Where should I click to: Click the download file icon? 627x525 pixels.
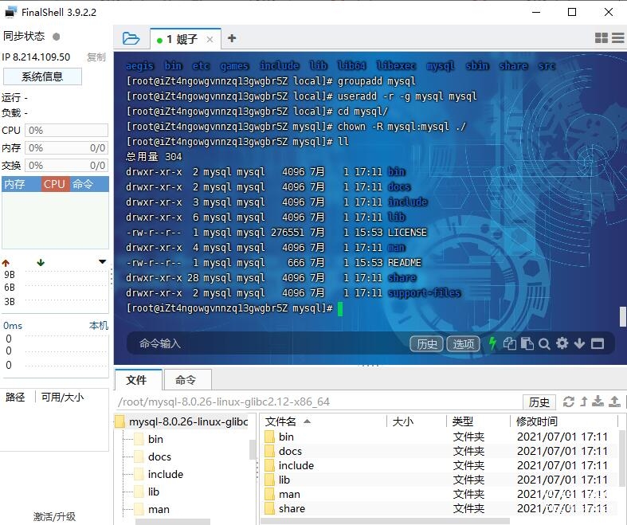598,401
